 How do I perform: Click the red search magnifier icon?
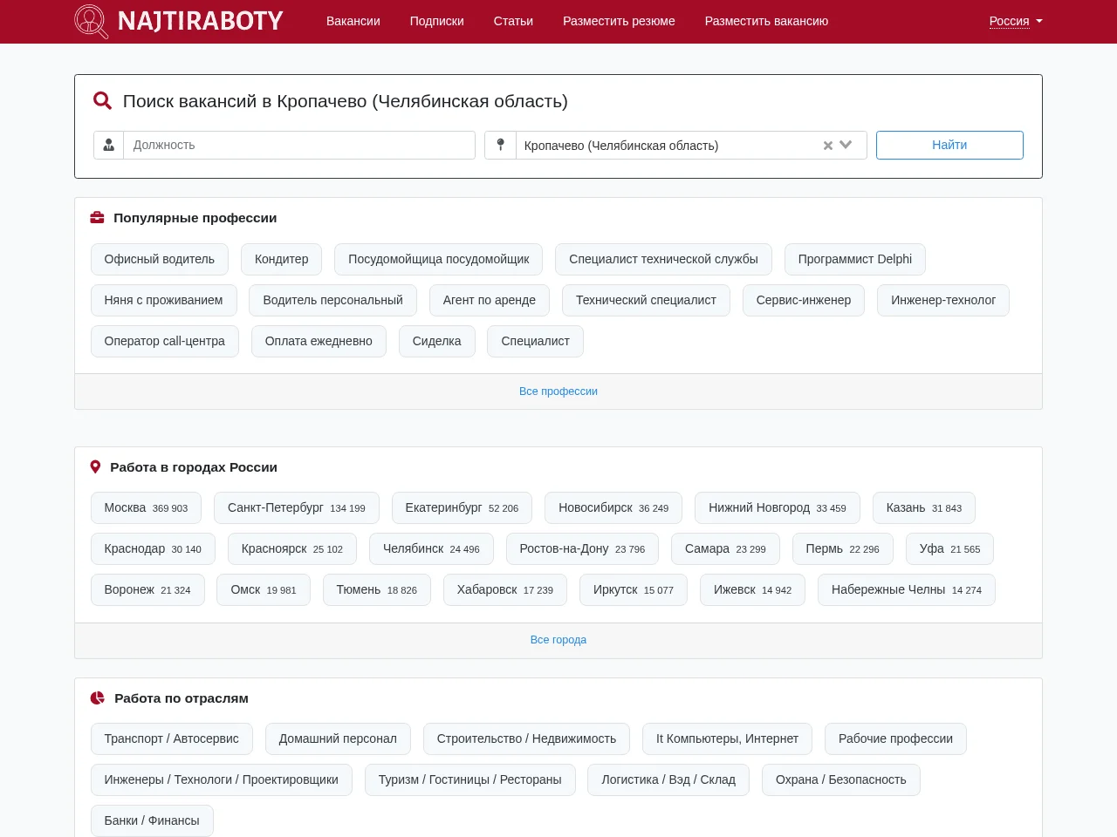pyautogui.click(x=102, y=101)
